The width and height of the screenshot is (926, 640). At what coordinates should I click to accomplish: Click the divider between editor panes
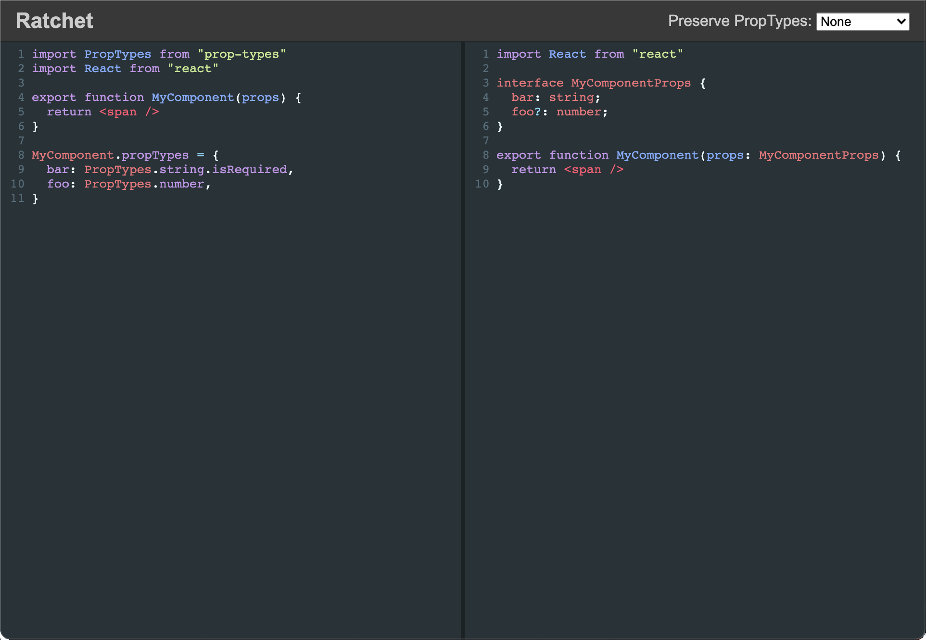463,337
